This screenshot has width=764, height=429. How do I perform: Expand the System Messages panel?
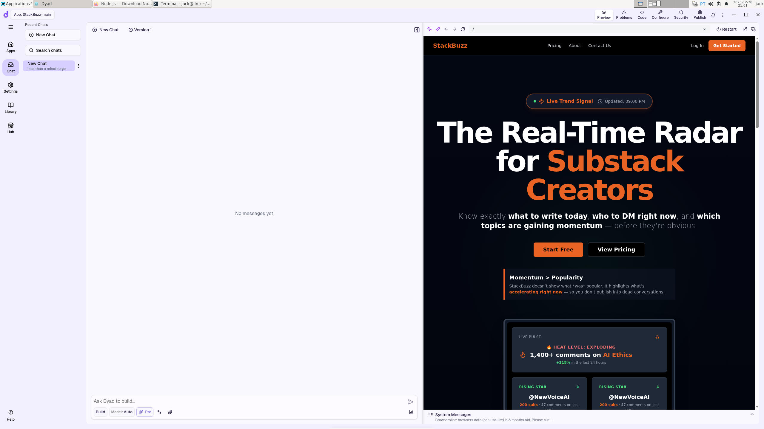pos(752,414)
